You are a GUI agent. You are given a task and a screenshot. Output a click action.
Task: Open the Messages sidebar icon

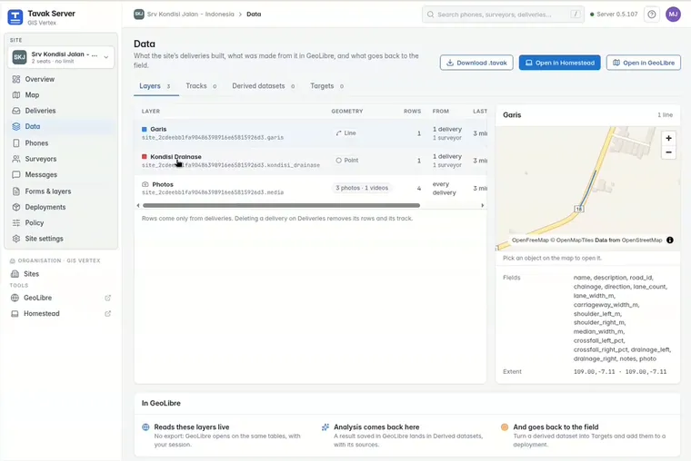(16, 174)
